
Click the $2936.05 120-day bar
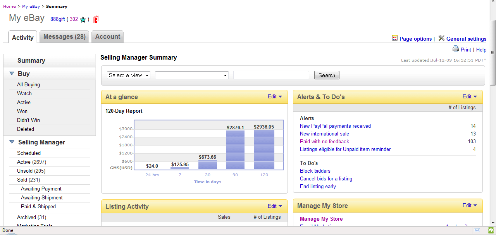pos(264,149)
